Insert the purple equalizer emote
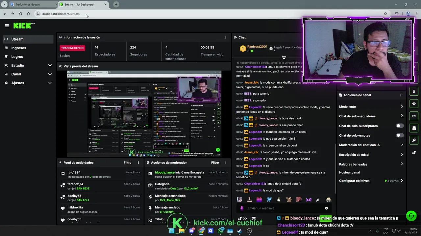This screenshot has width=421, height=236. (259, 199)
